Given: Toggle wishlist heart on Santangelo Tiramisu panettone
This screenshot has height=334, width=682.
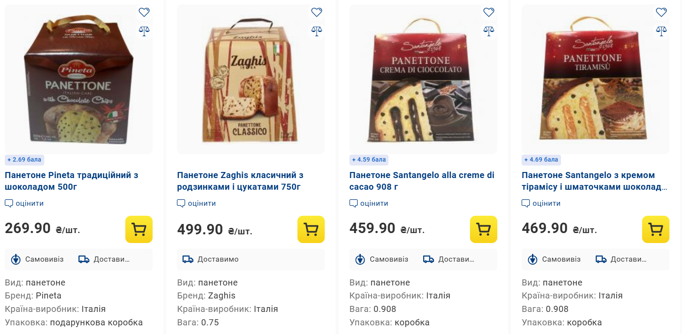Looking at the screenshot, I should [x=661, y=12].
